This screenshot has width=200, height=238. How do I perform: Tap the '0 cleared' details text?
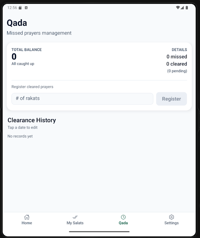(177, 64)
